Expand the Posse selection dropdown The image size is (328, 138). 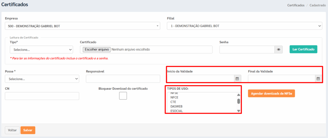tap(42, 79)
